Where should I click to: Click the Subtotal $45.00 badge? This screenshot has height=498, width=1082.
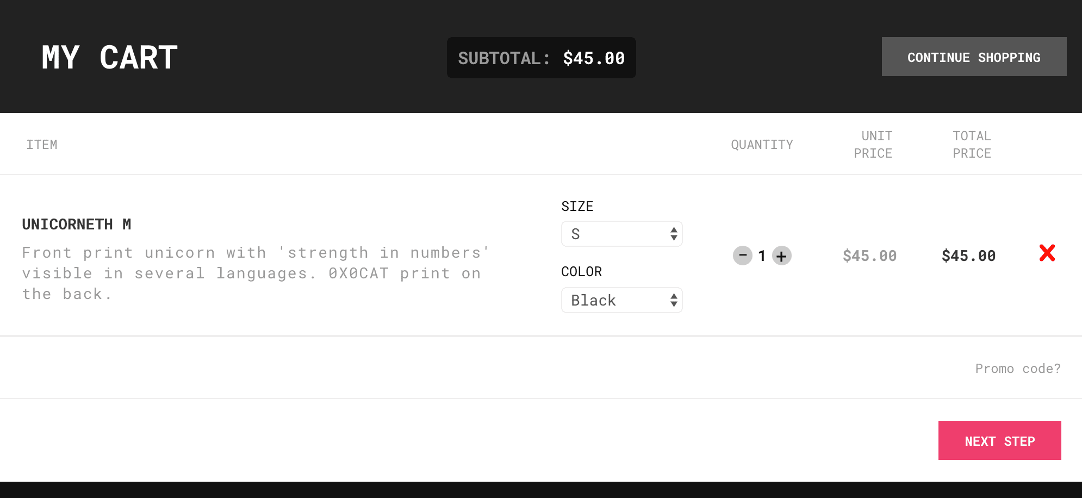click(x=541, y=58)
